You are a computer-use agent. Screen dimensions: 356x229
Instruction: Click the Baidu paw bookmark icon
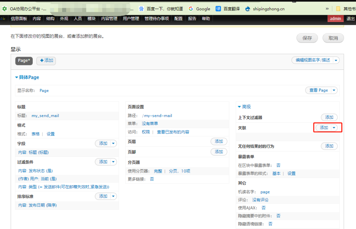click(x=141, y=9)
